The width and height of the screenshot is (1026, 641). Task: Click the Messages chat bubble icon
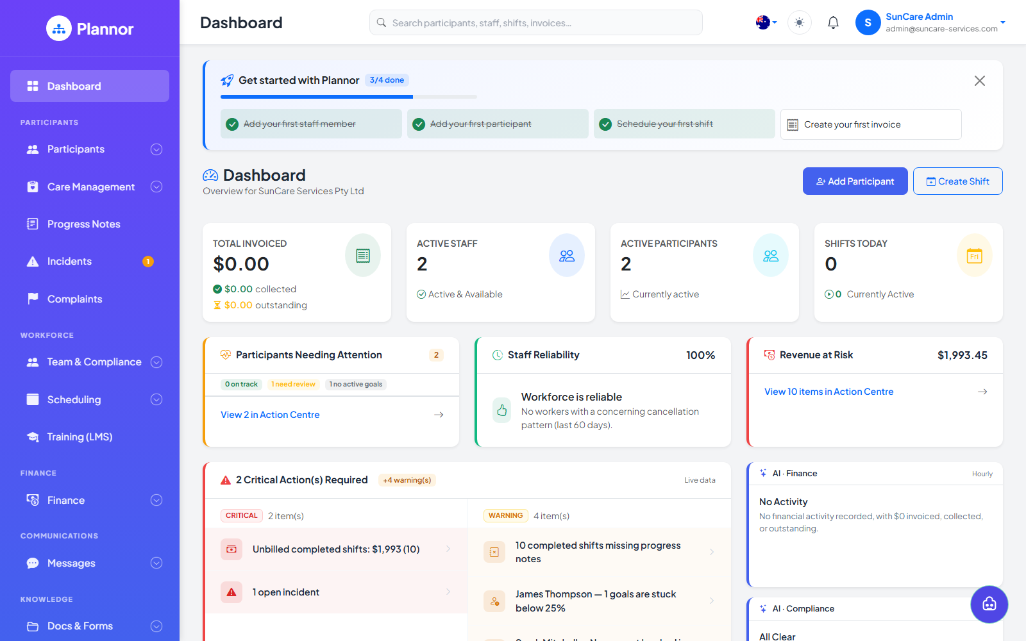click(x=33, y=563)
